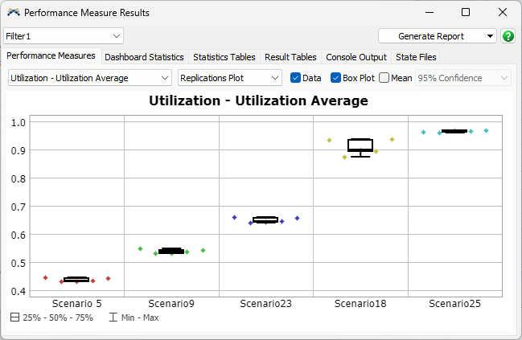Disable the Box Plot checkbox
This screenshot has width=522, height=340.
(336, 78)
